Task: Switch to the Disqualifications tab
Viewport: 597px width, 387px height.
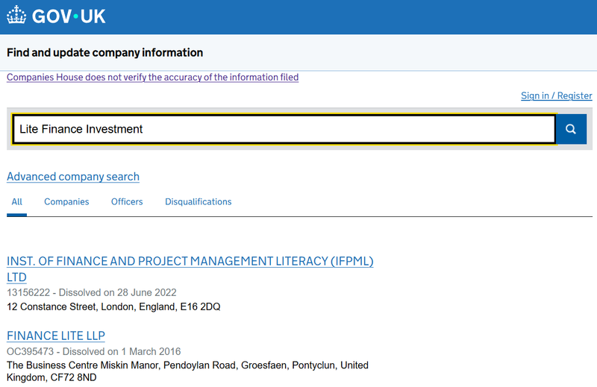Action: pyautogui.click(x=198, y=201)
